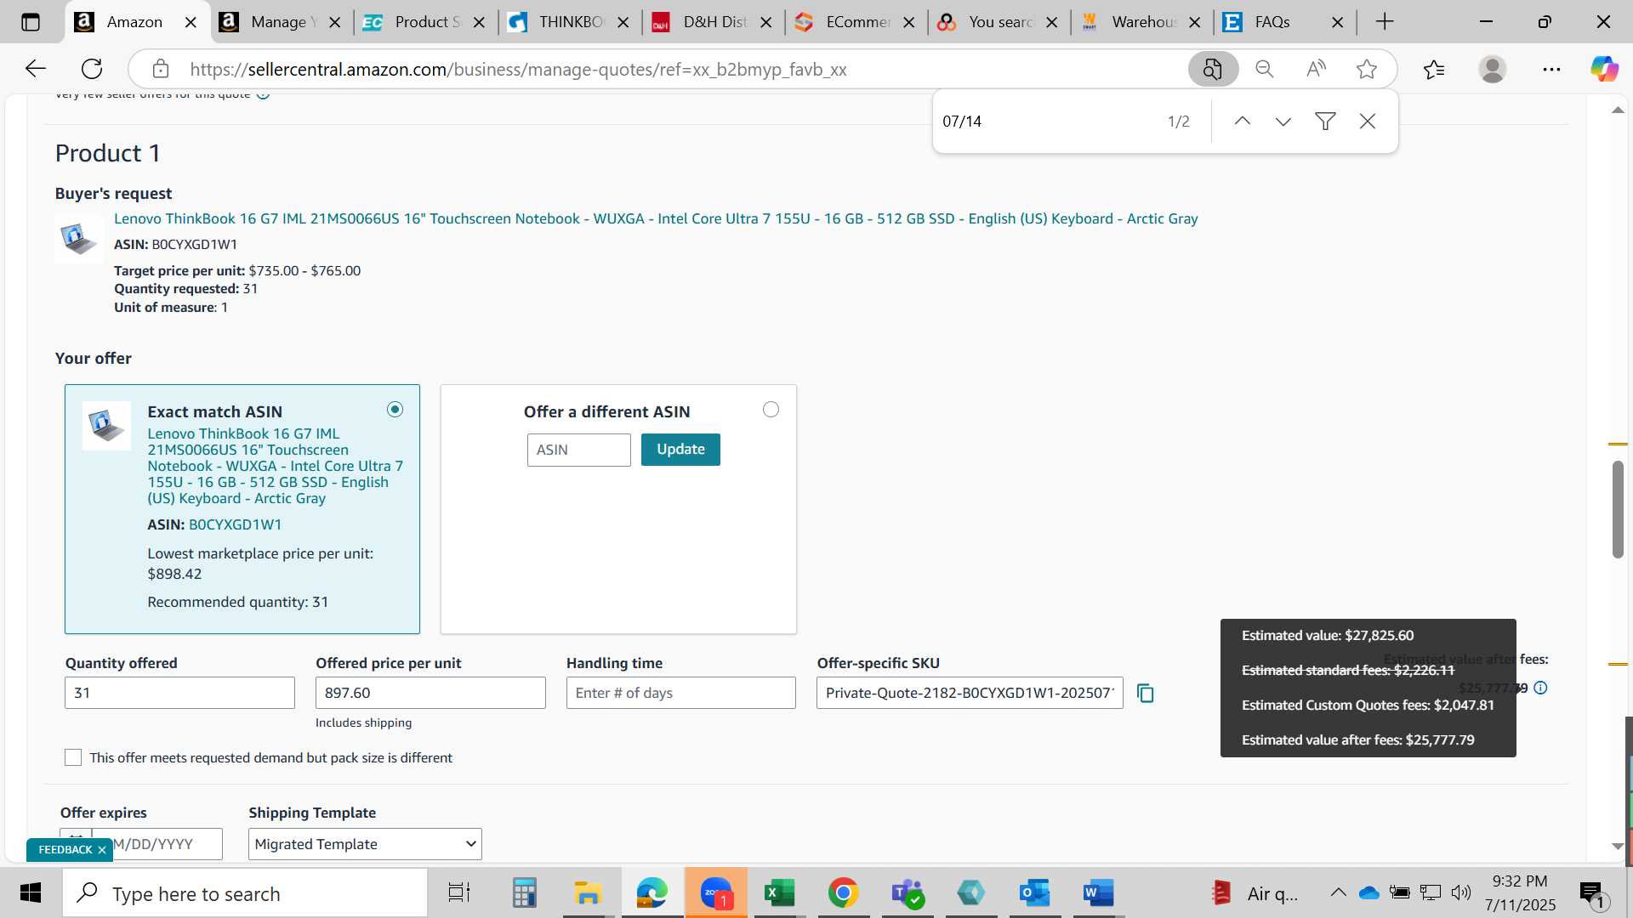Image resolution: width=1633 pixels, height=918 pixels.
Task: Open the notification center icon
Action: (1593, 893)
